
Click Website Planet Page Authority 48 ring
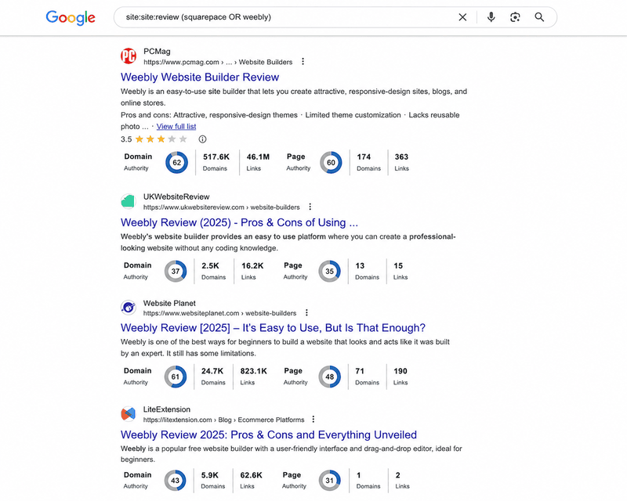(x=329, y=377)
